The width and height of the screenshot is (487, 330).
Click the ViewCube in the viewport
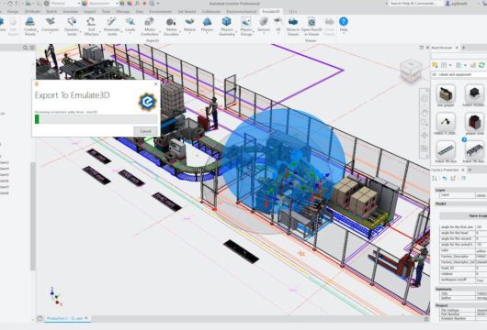(411, 71)
